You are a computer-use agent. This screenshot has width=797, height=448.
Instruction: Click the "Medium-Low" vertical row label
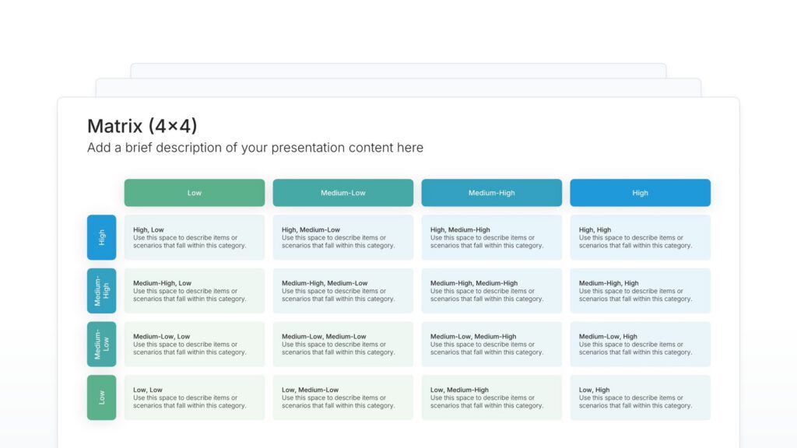pyautogui.click(x=101, y=344)
